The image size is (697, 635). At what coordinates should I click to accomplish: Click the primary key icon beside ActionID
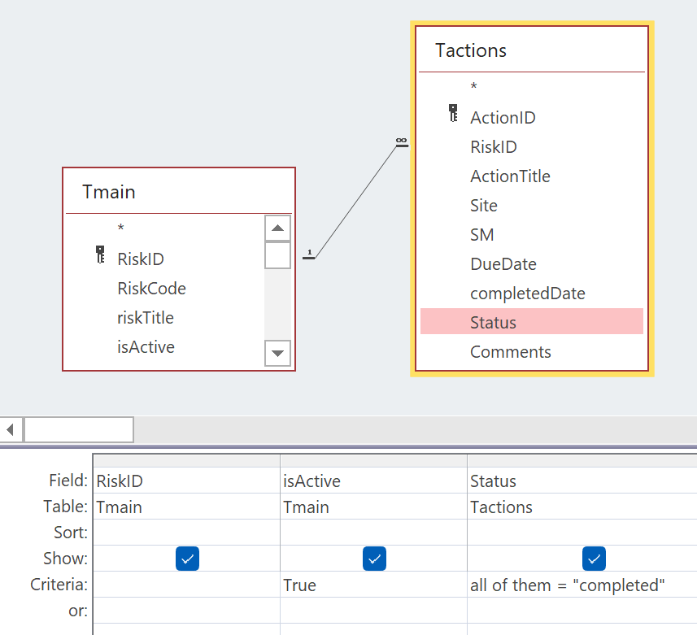454,114
